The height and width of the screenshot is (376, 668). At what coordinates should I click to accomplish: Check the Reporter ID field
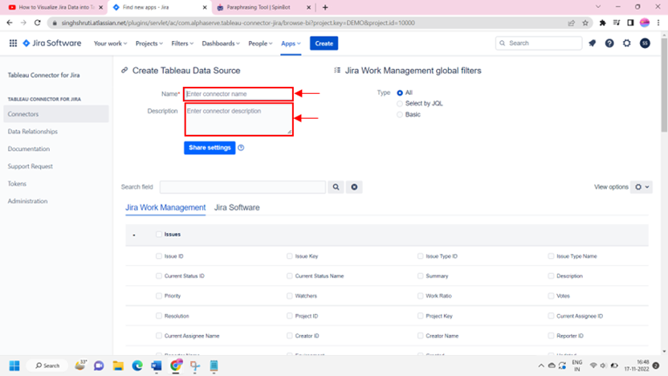552,336
